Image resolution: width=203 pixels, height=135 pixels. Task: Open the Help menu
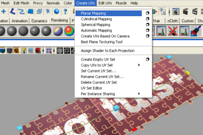point(134,3)
